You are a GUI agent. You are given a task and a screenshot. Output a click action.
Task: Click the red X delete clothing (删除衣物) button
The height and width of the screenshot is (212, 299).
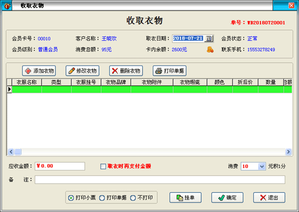click(x=126, y=71)
